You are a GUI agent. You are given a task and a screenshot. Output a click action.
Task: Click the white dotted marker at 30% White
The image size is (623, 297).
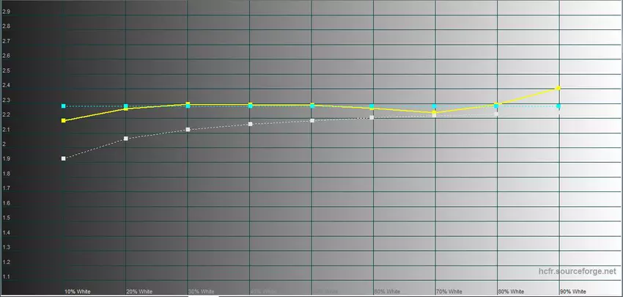[188, 130]
